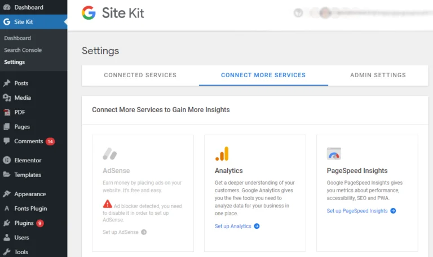
Task: Open Site Kit Dashboard submenu item
Action: click(x=17, y=38)
